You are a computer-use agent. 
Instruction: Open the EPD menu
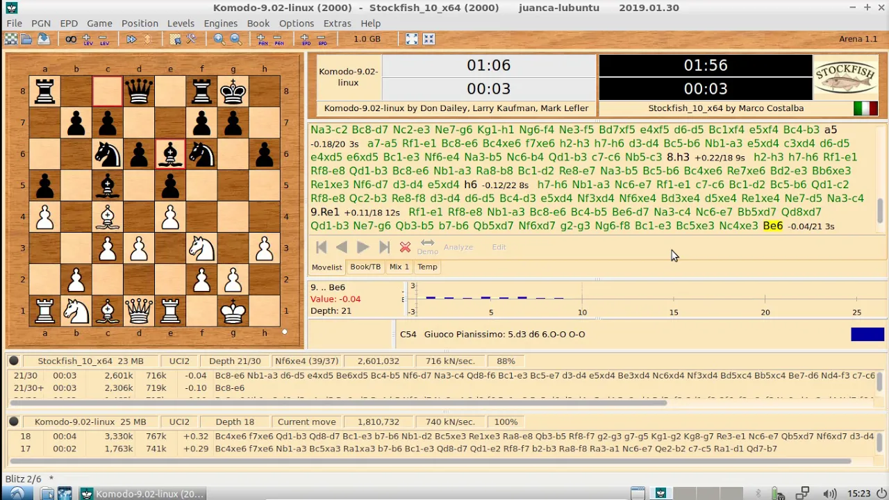coord(69,23)
